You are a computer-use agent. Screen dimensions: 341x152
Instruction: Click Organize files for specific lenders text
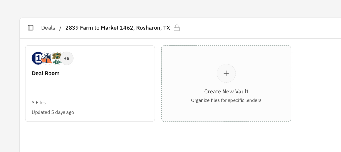(x=226, y=100)
